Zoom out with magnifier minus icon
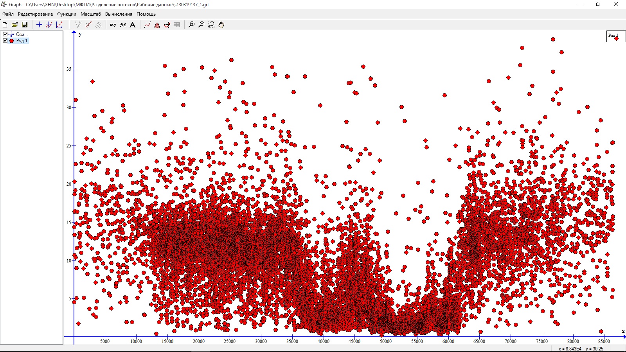626x352 pixels. 201,25
